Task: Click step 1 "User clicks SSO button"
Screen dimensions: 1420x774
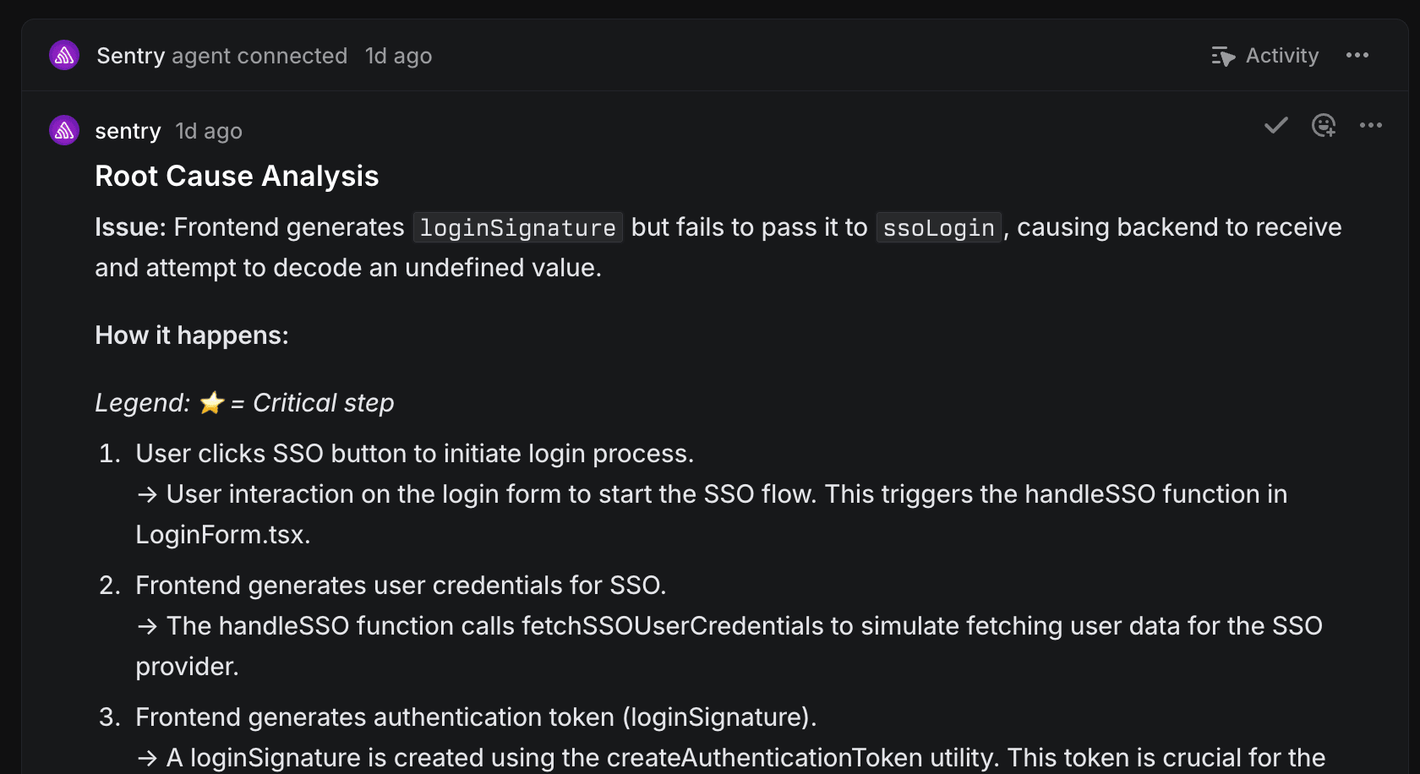Action: tap(414, 454)
